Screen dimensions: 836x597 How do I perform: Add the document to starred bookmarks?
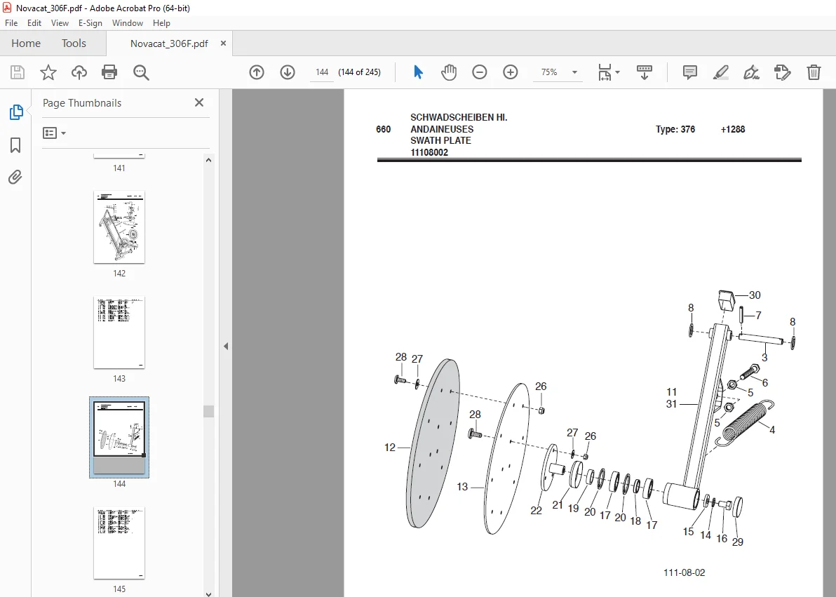coord(48,72)
